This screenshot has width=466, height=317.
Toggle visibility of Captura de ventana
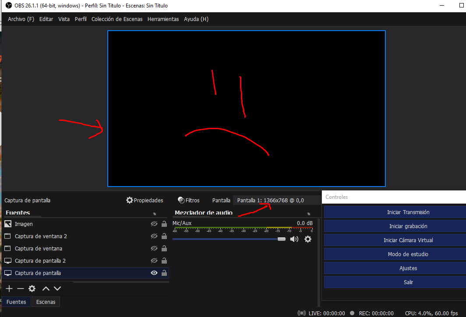coord(154,248)
